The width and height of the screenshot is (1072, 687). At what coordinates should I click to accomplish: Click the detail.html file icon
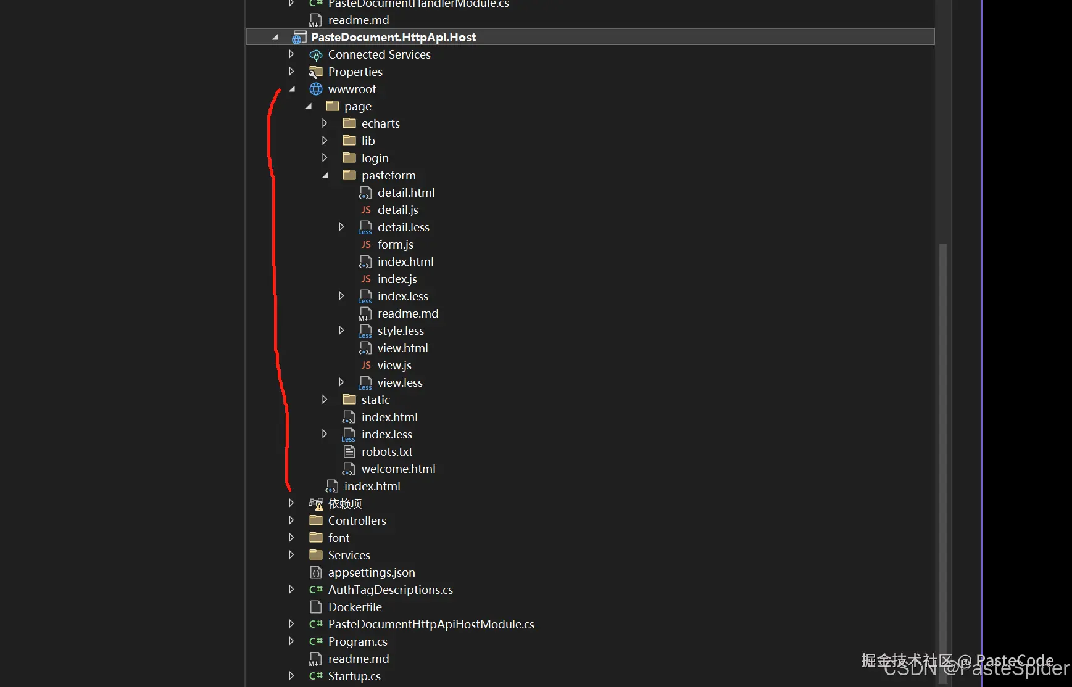tap(365, 193)
